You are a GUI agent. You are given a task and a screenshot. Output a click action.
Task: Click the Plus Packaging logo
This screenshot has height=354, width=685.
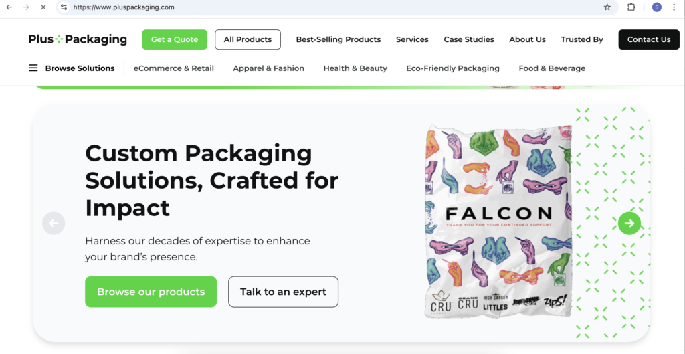[78, 39]
